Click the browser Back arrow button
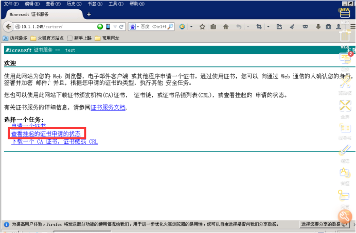 (x=8, y=27)
